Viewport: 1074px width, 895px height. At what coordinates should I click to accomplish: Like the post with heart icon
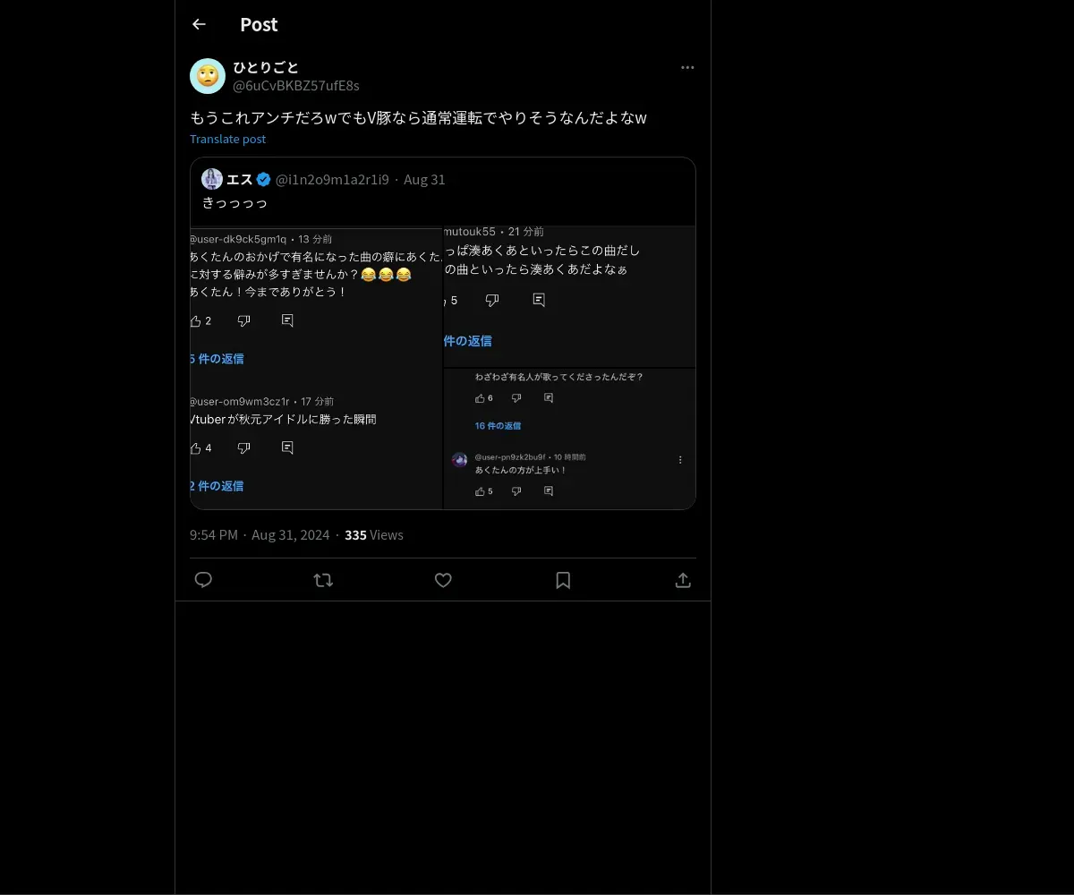(x=443, y=580)
